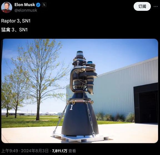
Task: Select the translated text 猛禽 3、SN1
Action: [x=14, y=30]
